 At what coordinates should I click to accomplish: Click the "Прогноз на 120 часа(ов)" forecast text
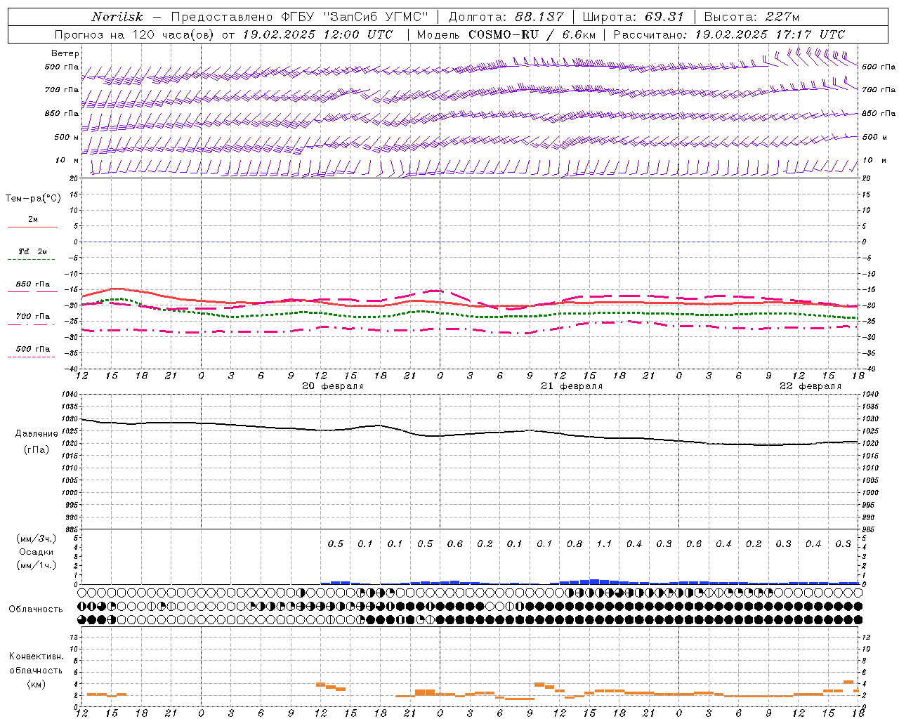coord(135,34)
